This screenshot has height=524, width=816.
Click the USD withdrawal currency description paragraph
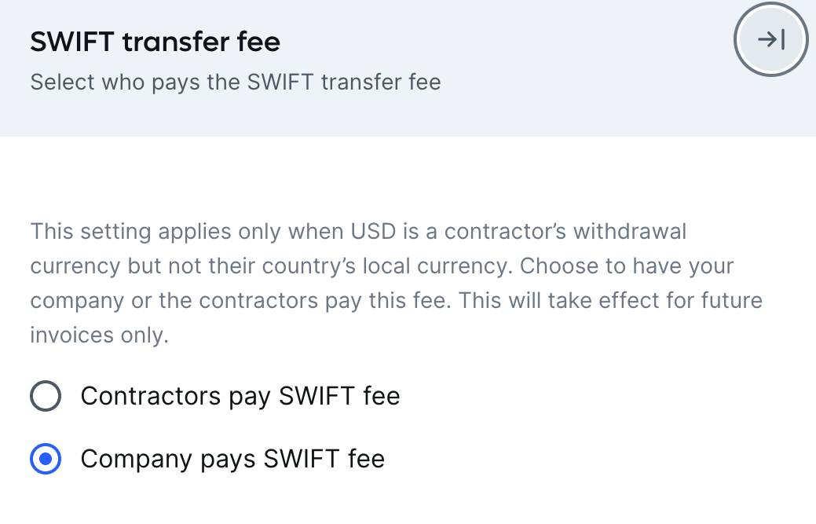(397, 283)
